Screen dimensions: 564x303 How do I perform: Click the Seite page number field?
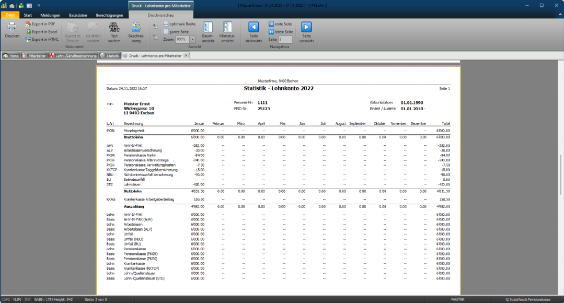285,39
